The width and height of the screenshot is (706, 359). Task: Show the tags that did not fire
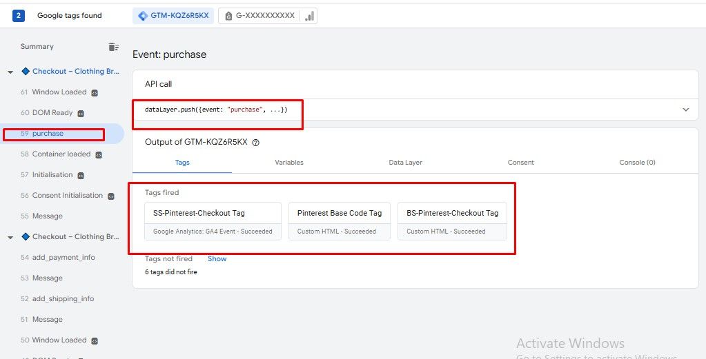(x=217, y=259)
